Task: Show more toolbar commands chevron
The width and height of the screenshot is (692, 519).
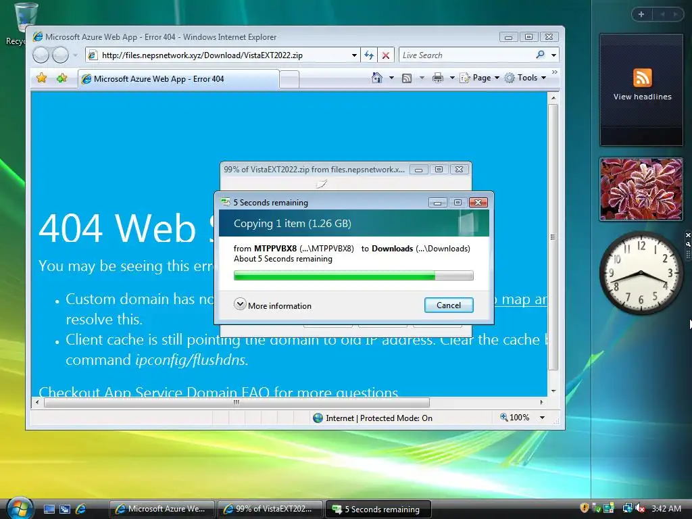Action: tap(555, 72)
